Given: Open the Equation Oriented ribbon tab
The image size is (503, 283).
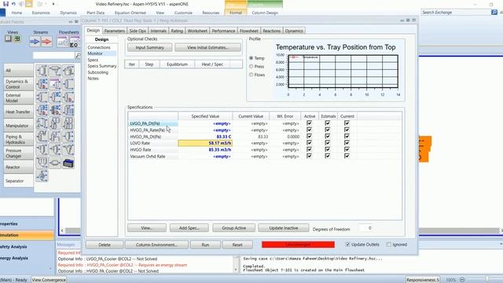Looking at the screenshot, I should [x=130, y=13].
